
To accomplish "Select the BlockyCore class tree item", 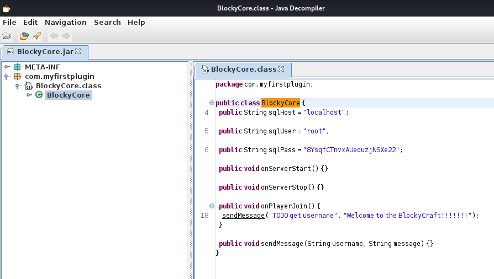I will click(69, 95).
